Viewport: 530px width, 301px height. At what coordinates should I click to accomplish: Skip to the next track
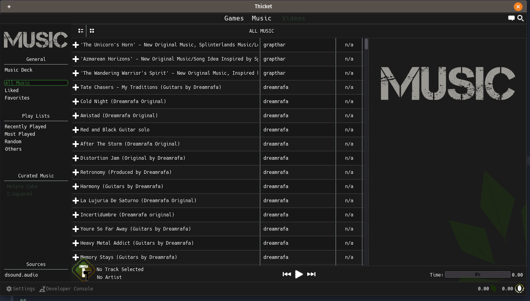311,274
